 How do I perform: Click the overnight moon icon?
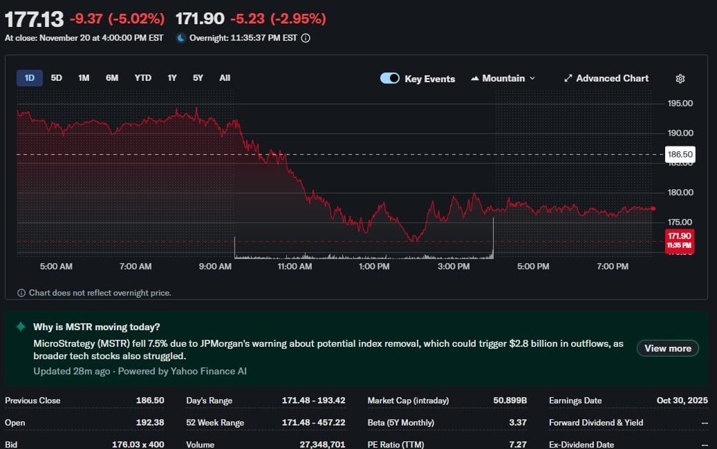181,38
